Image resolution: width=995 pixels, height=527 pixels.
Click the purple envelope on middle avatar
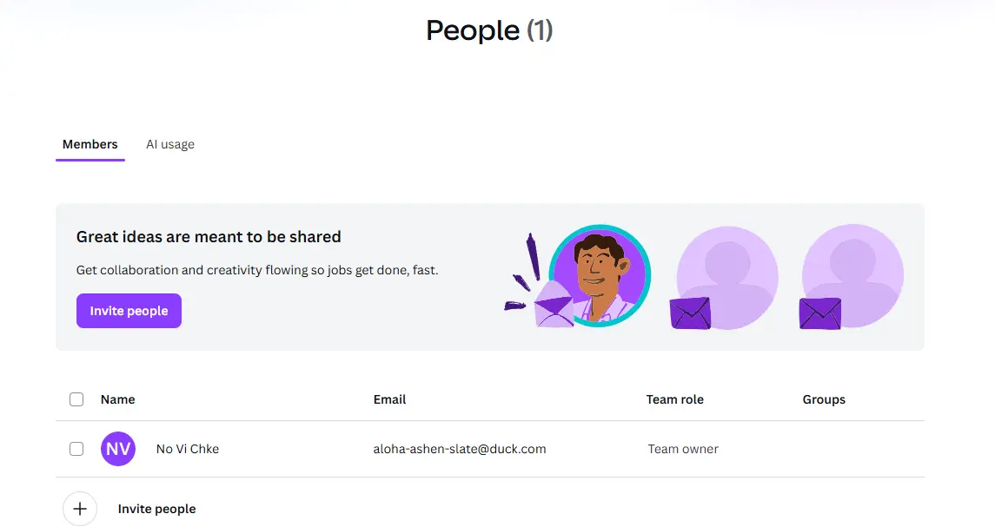(690, 313)
